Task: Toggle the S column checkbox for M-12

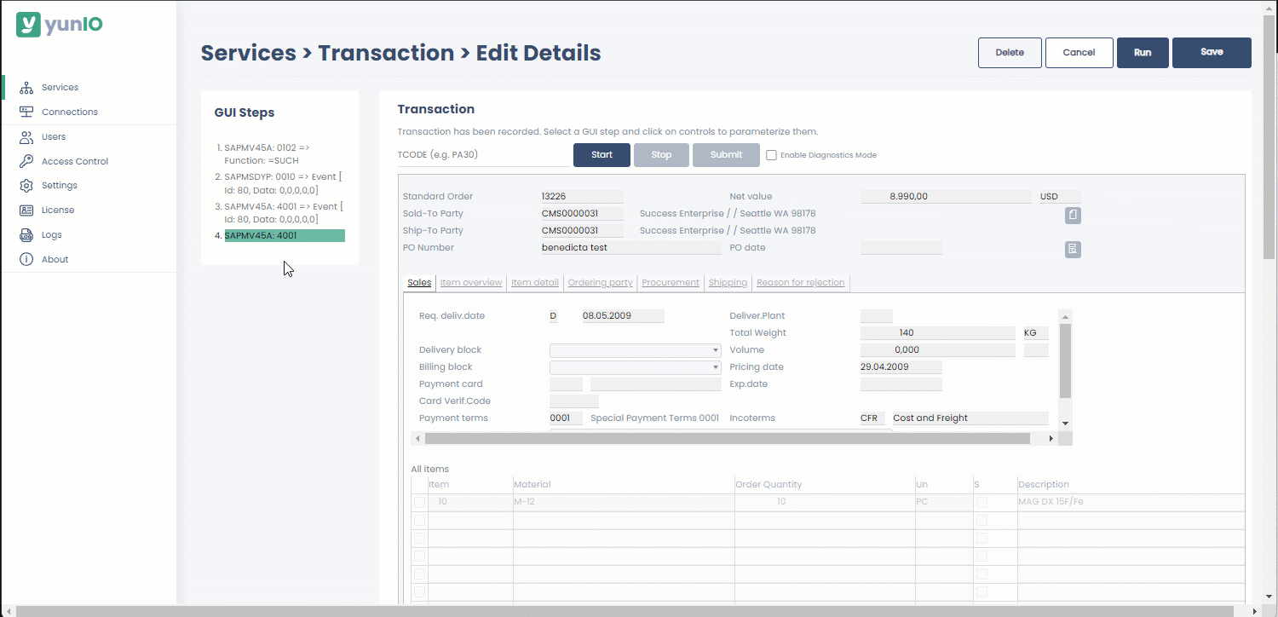Action: (x=982, y=503)
